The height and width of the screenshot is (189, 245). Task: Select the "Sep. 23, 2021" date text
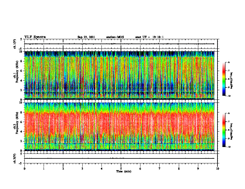coord(86,37)
